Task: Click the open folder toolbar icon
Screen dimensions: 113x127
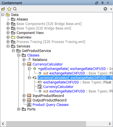Action: pyautogui.click(x=3, y=9)
